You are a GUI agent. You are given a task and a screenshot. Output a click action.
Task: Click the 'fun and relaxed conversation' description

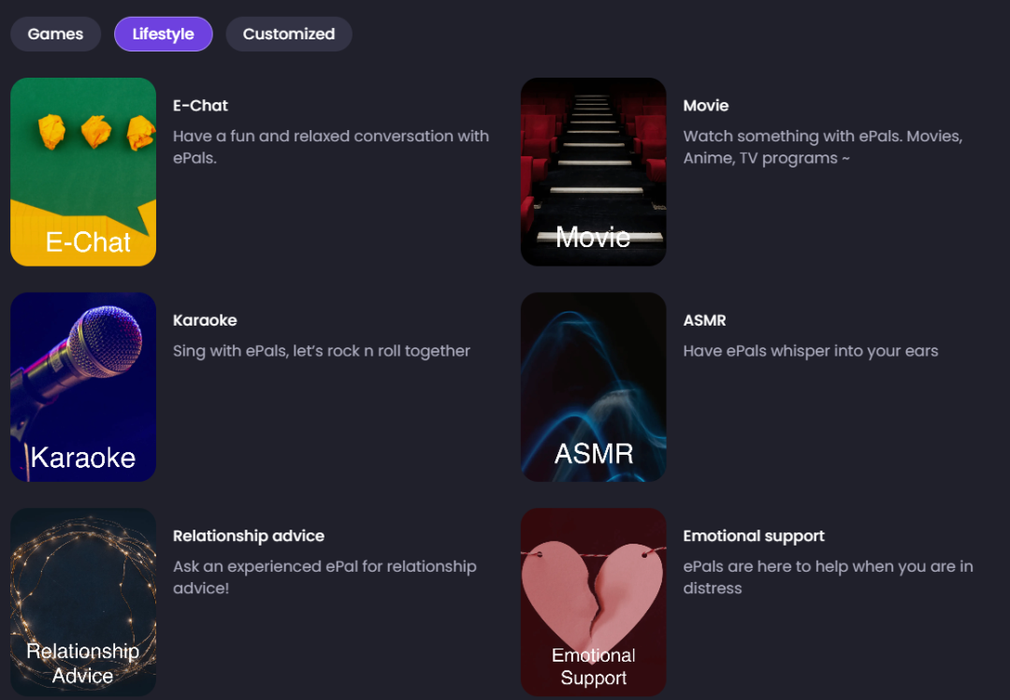(x=331, y=147)
